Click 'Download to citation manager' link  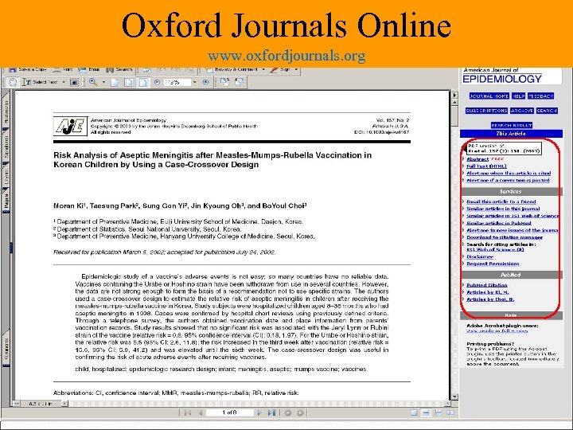pos(505,237)
